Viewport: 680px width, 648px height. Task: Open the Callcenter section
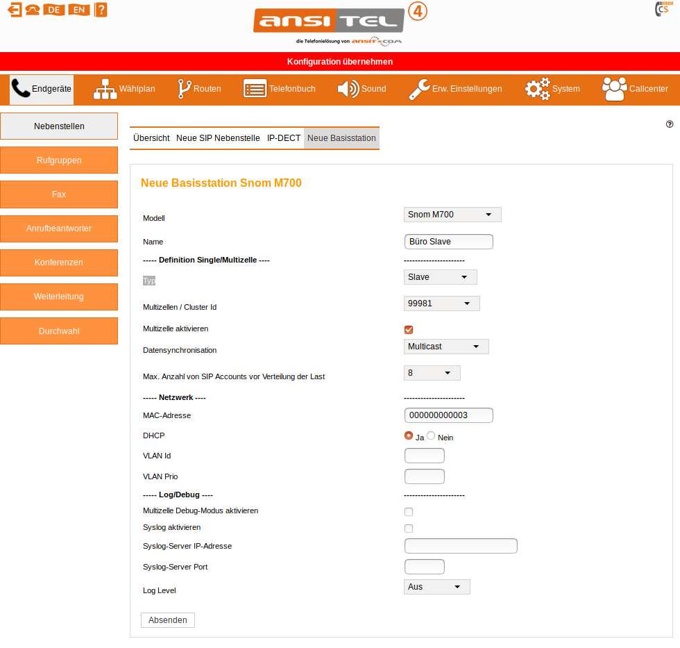point(635,89)
